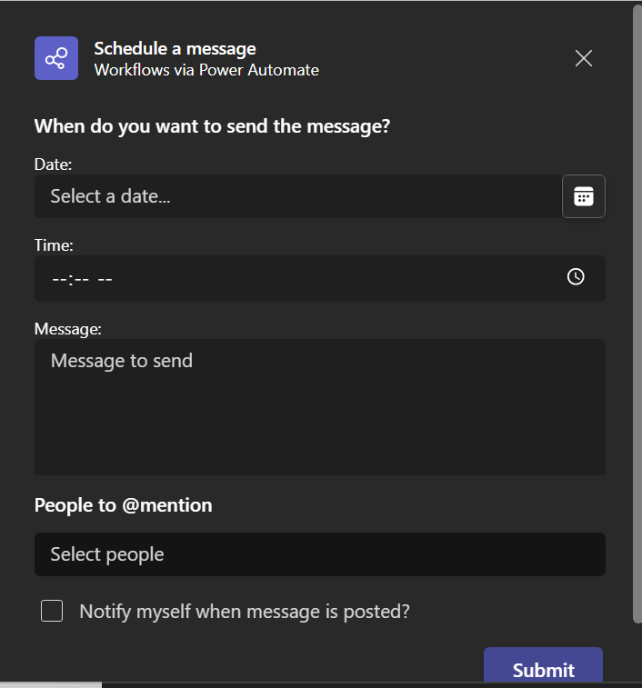Click the "People to @mention" heading
This screenshot has height=688, width=642.
[x=123, y=505]
